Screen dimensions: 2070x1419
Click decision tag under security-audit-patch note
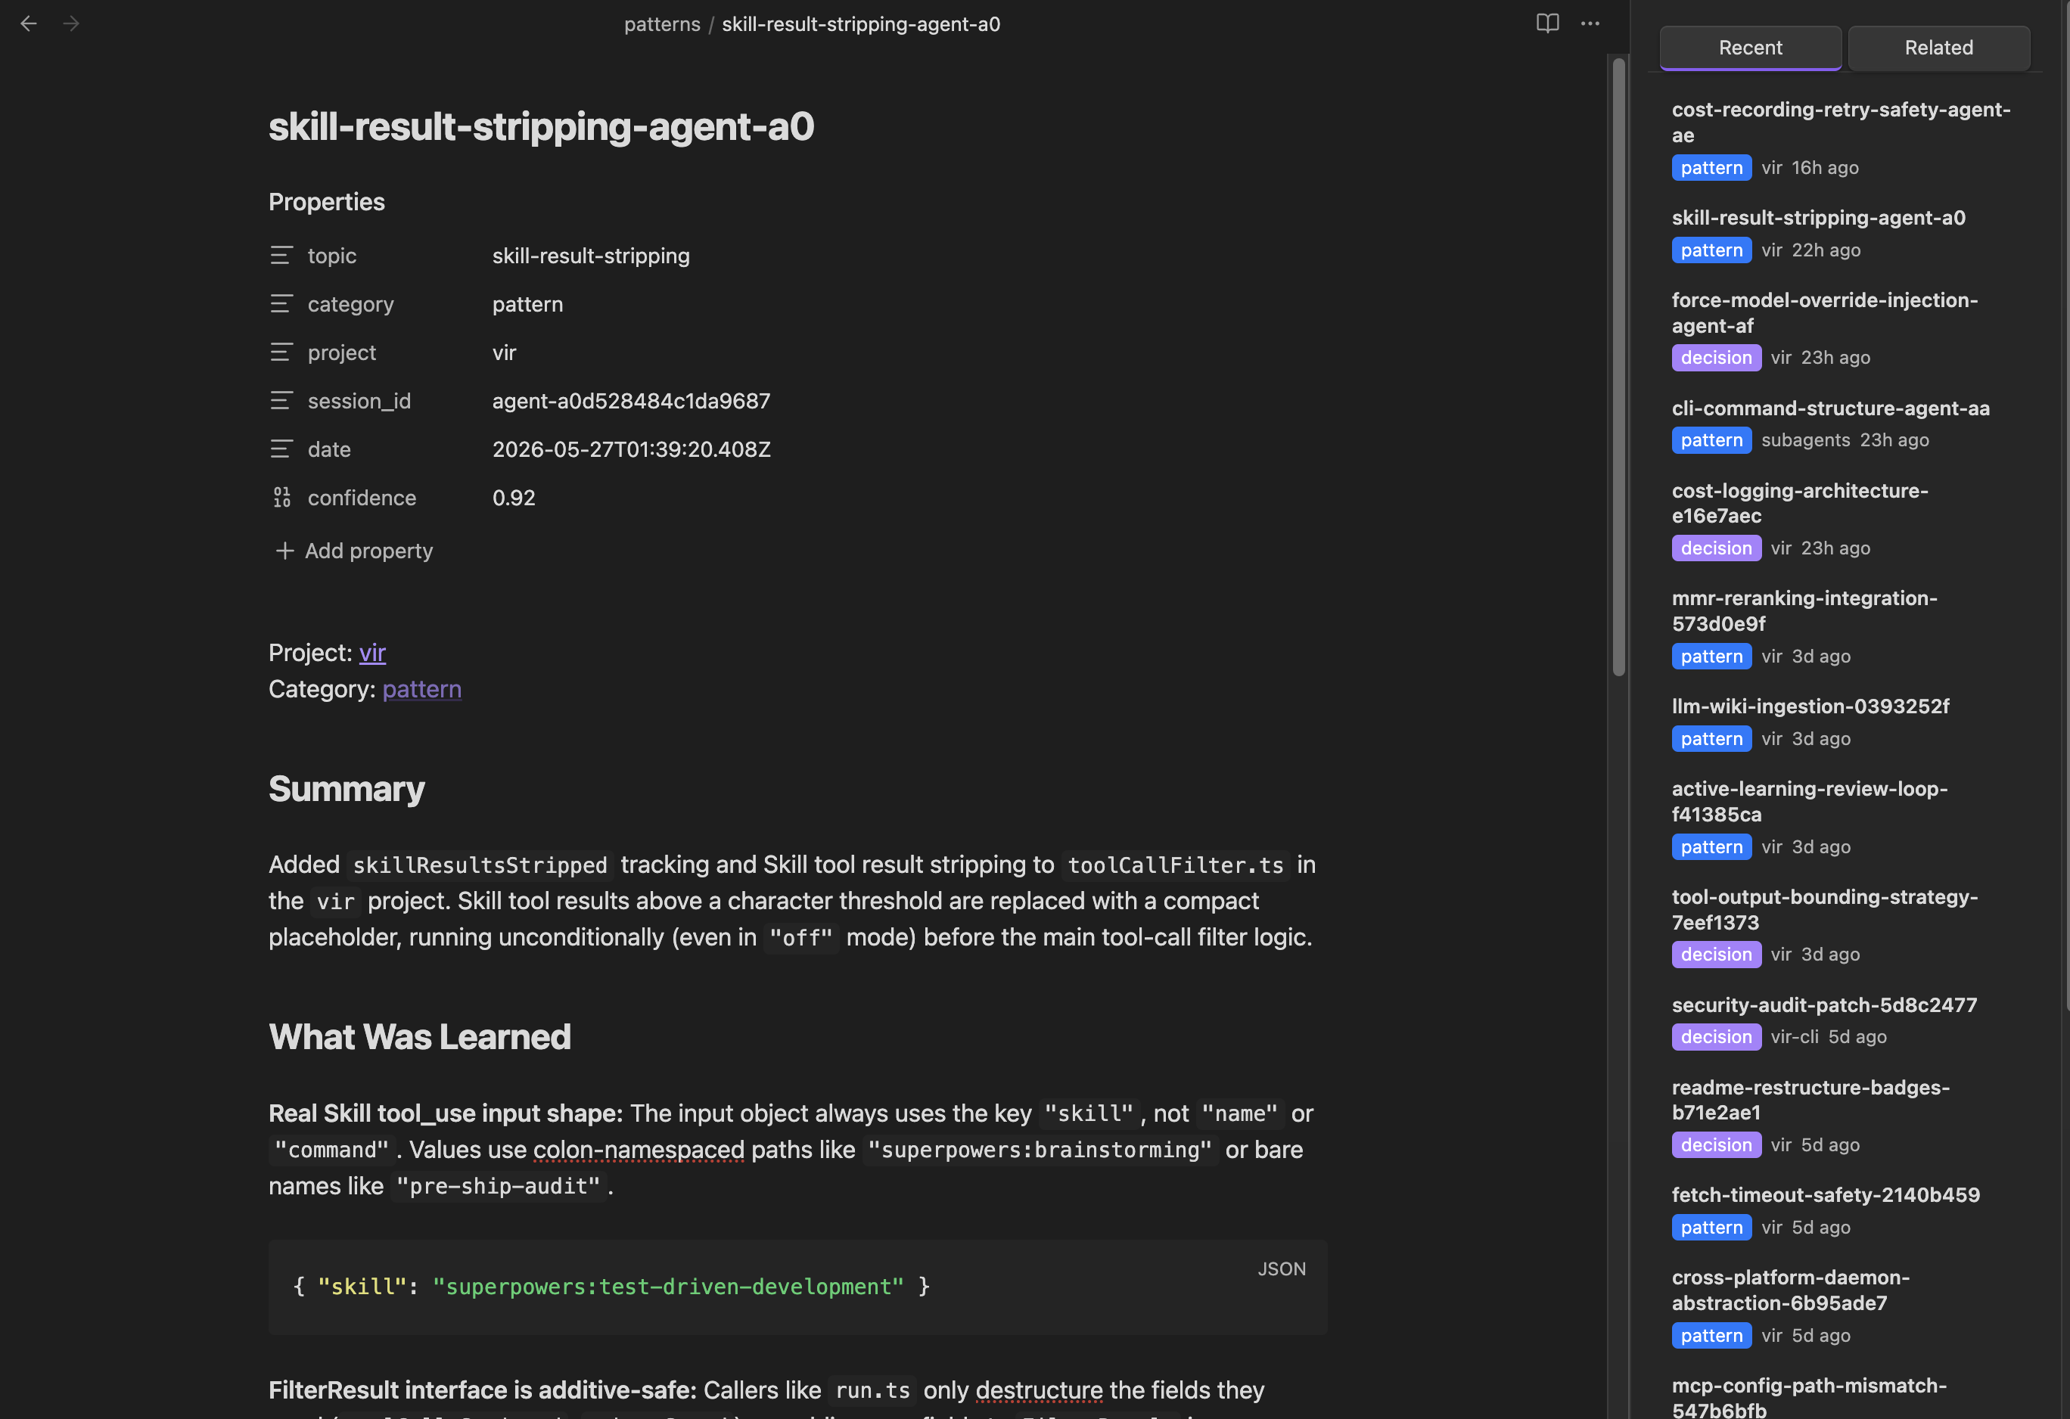pyautogui.click(x=1715, y=1037)
